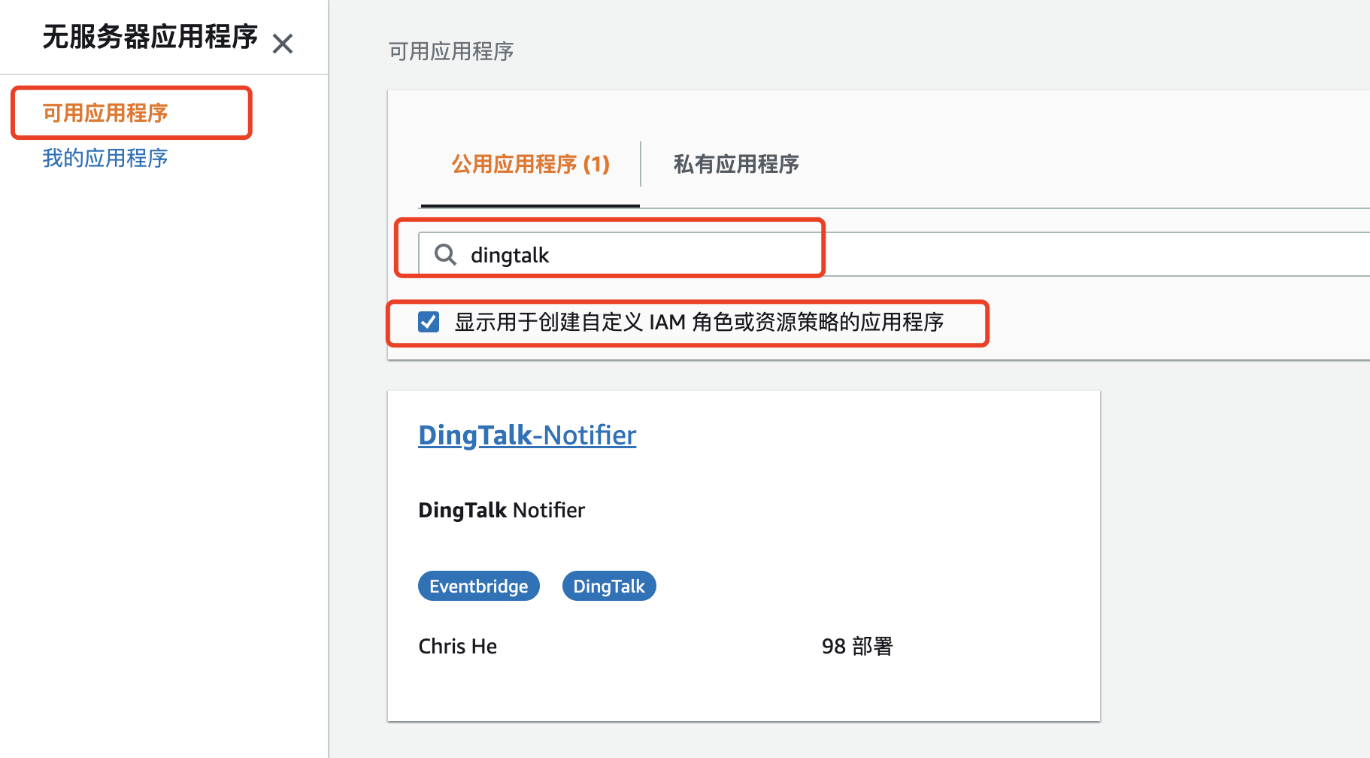Click the magnifier search icon

pos(445,255)
